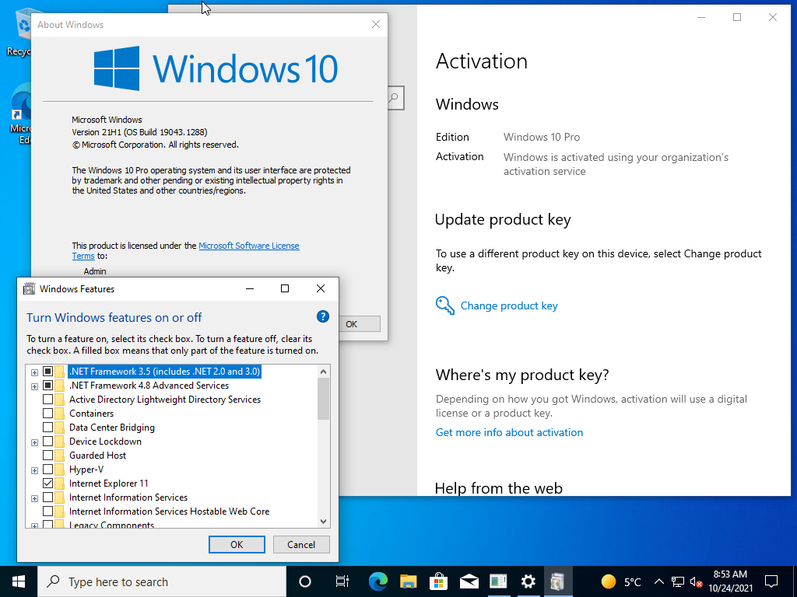Expand Device Lockdown tree node
The image size is (797, 597).
coord(34,442)
